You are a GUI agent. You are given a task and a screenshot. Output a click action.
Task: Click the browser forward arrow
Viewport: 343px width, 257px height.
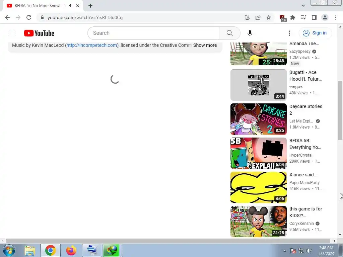[x=18, y=17]
